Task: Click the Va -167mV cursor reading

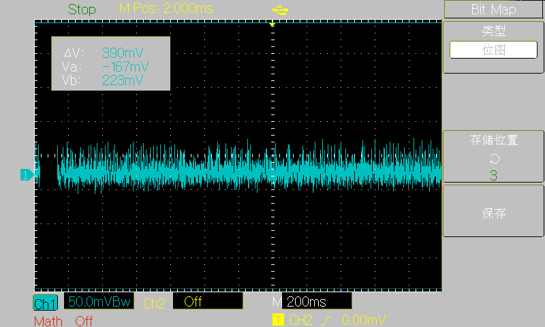Action: pyautogui.click(x=105, y=66)
